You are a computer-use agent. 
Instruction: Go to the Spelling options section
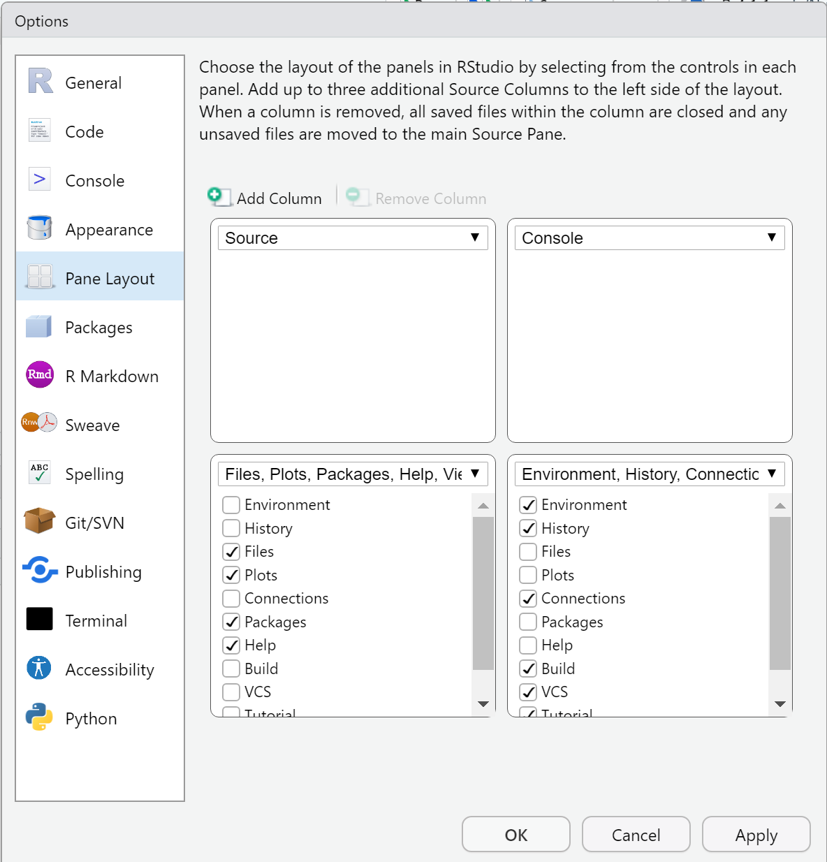(94, 474)
